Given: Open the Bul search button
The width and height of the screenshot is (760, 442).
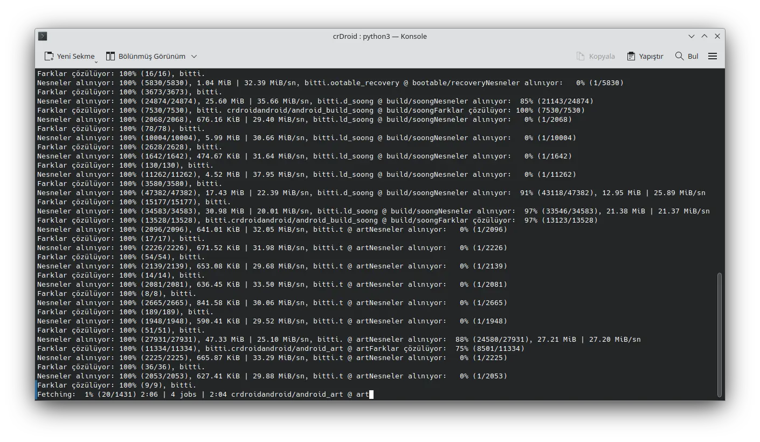Looking at the screenshot, I should (687, 56).
